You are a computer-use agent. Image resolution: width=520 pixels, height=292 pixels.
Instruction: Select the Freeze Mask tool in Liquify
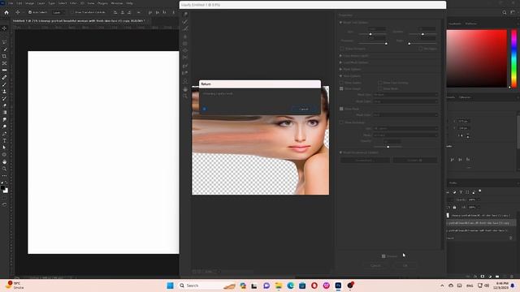point(185,66)
